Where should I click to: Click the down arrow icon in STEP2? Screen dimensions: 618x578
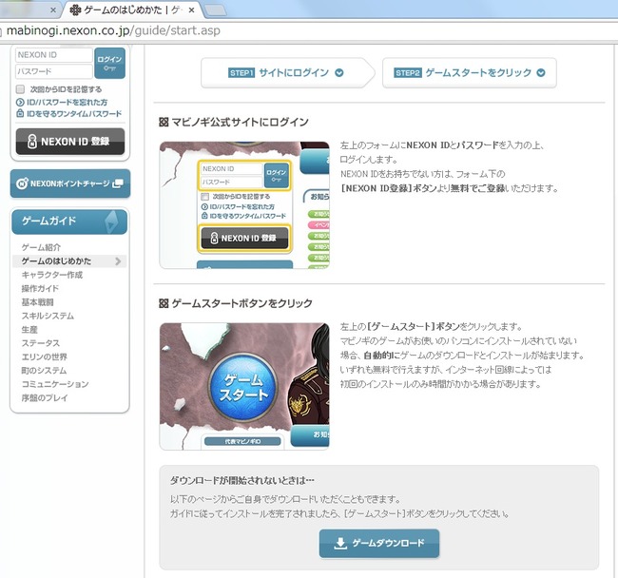tap(541, 73)
